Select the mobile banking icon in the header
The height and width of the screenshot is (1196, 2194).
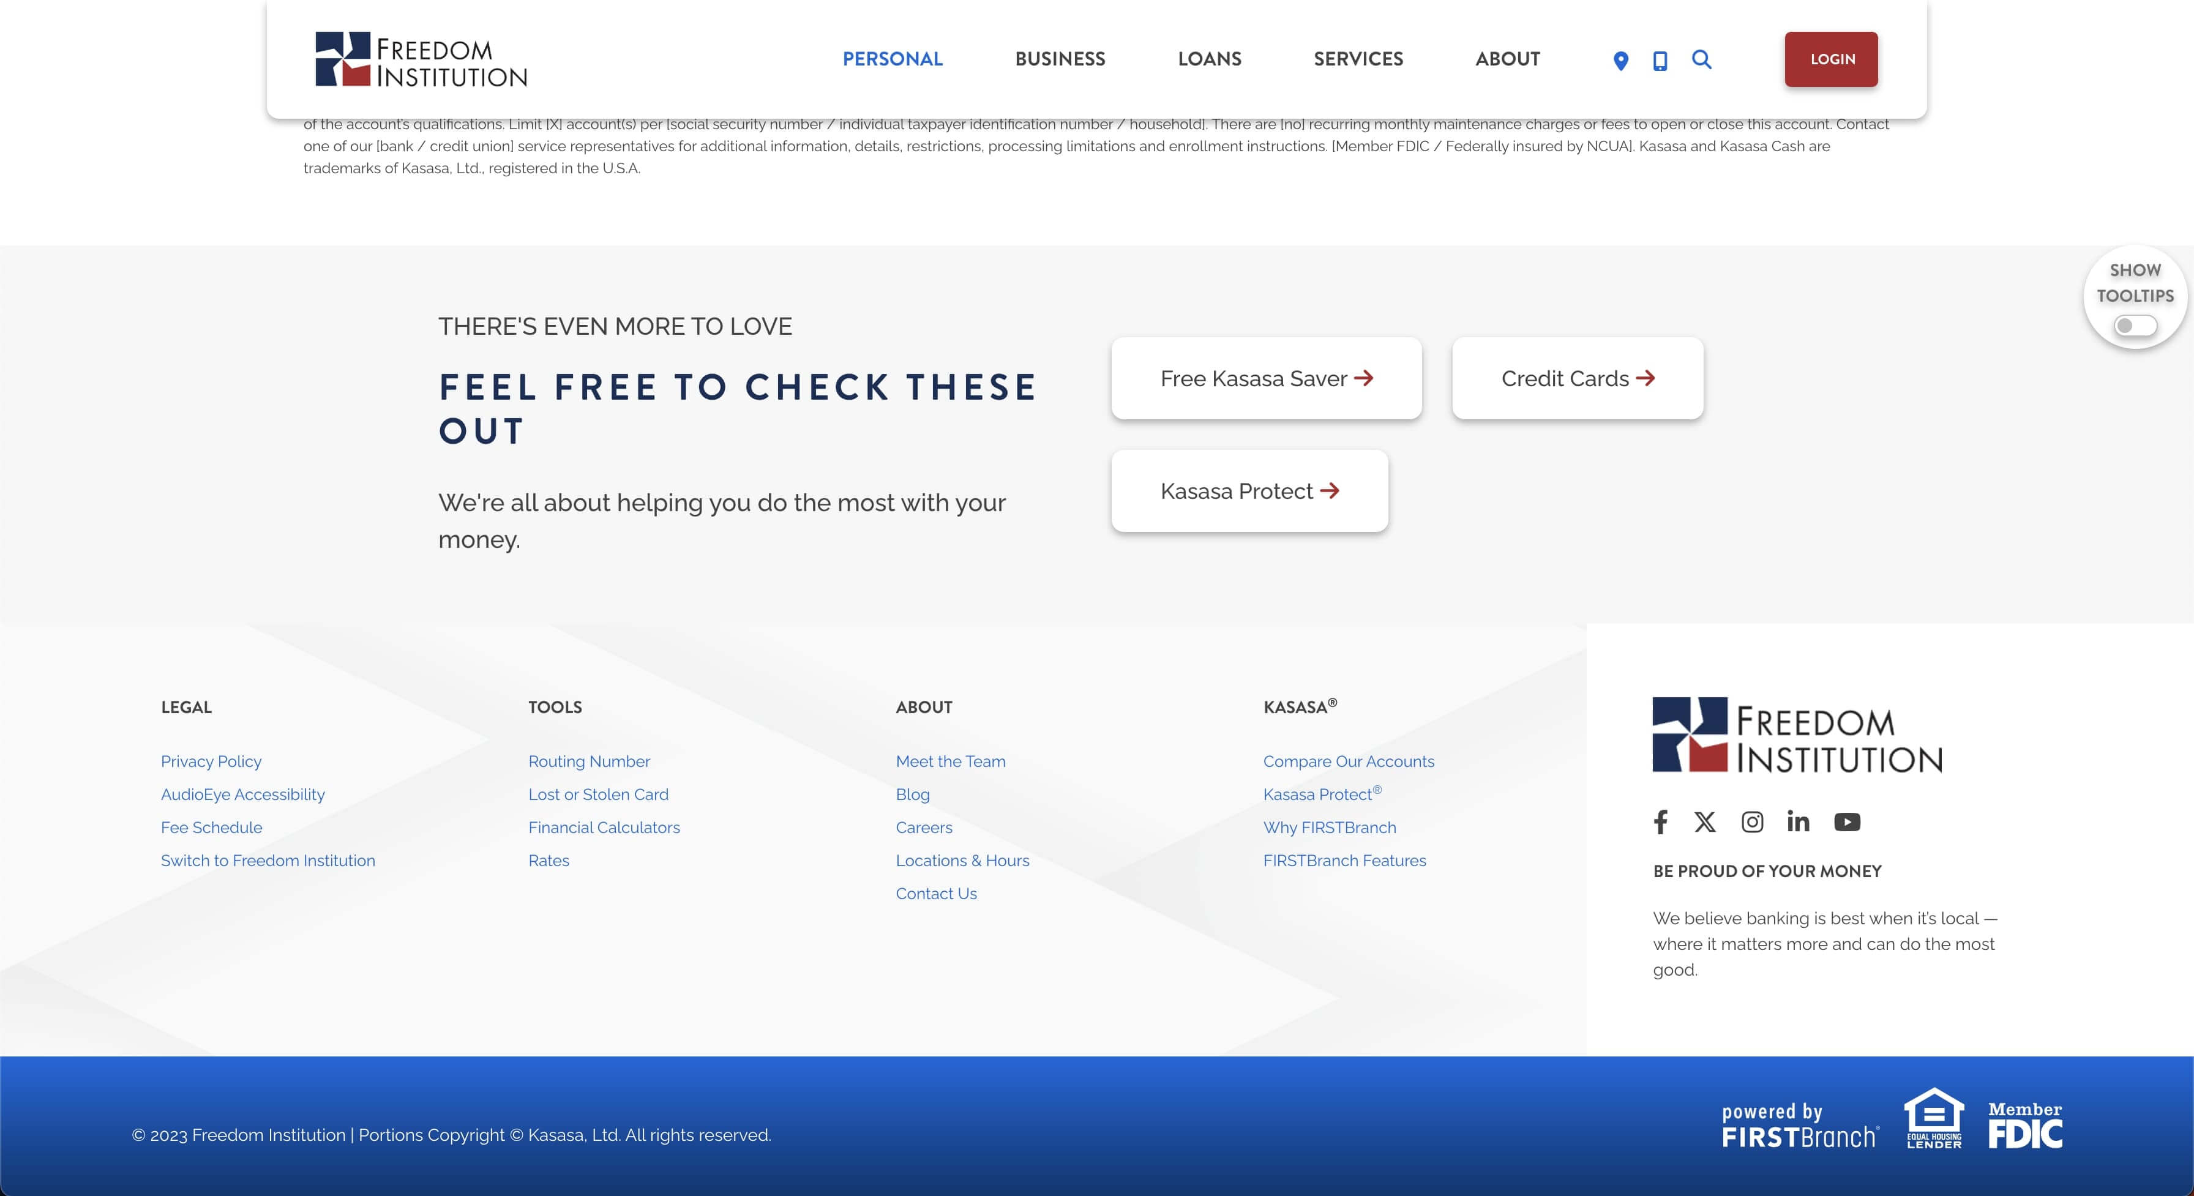(1660, 59)
